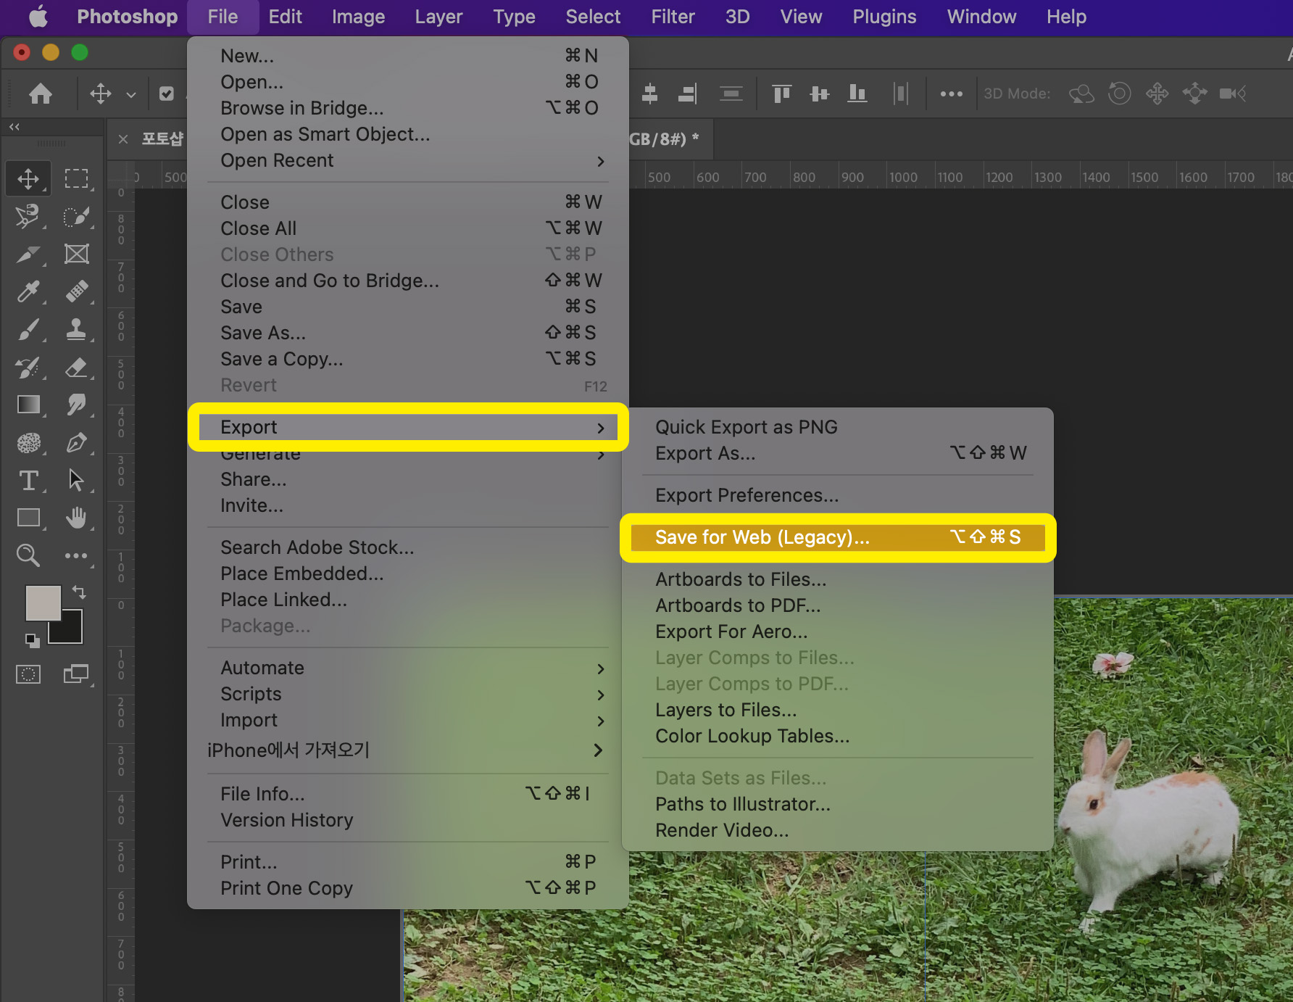The height and width of the screenshot is (1002, 1293).
Task: Open the Edit menu
Action: click(285, 17)
